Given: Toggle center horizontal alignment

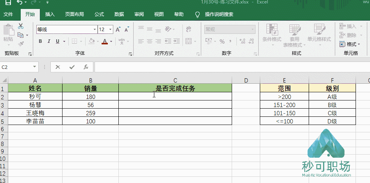Looking at the screenshot, I should [x=150, y=41].
